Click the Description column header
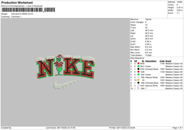Viewport: 184px width, 130px height. pyautogui.click(x=151, y=60)
